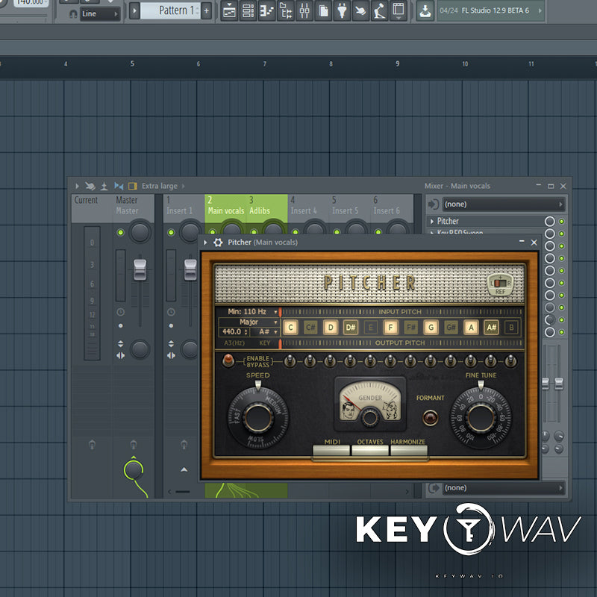597x597 pixels.
Task: Click Pitcher plugin settings gear icon
Action: pos(218,242)
